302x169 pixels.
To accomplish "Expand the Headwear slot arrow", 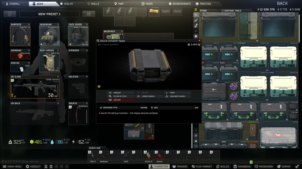I will pos(58,25).
